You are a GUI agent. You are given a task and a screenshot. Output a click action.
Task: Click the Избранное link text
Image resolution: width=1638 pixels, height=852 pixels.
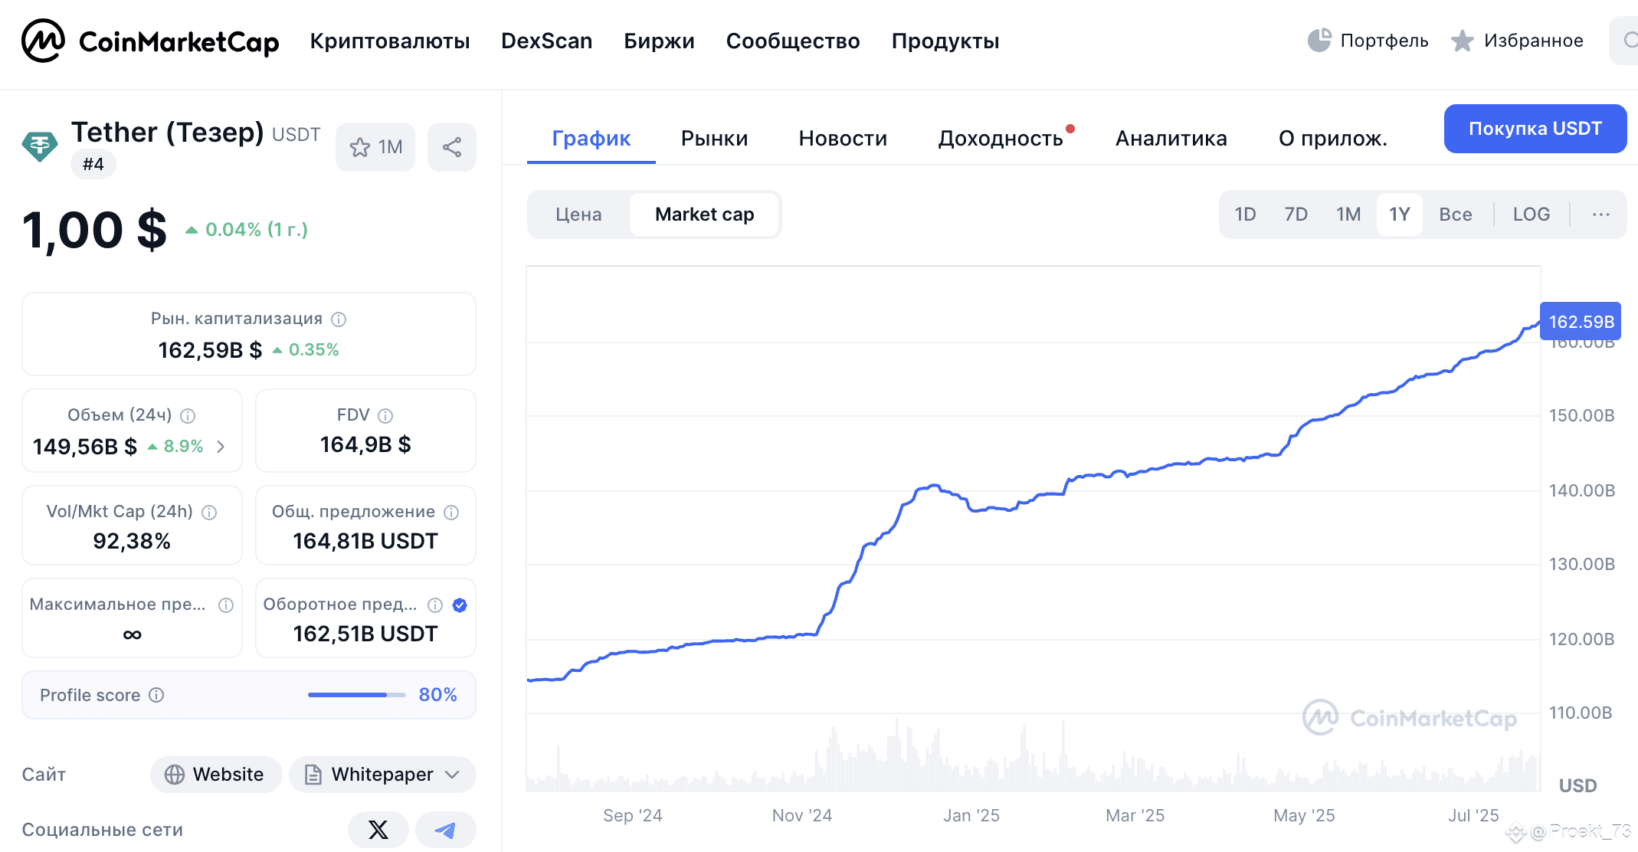coord(1534,41)
